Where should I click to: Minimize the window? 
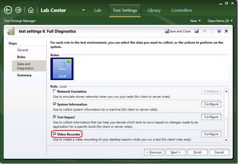tap(221, 4)
